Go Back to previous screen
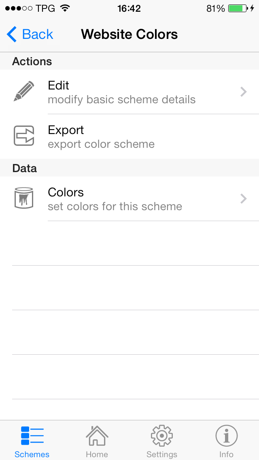The width and height of the screenshot is (259, 460). (37, 34)
